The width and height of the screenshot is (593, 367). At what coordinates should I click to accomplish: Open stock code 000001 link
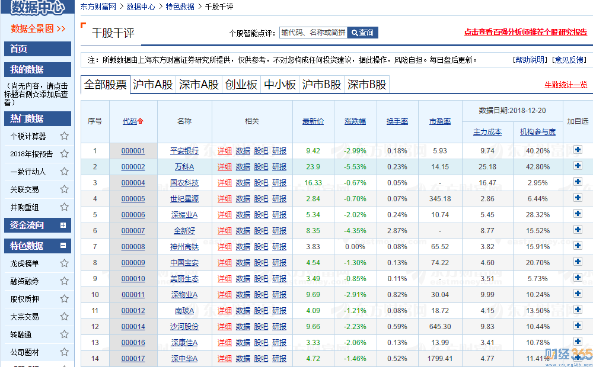point(133,151)
